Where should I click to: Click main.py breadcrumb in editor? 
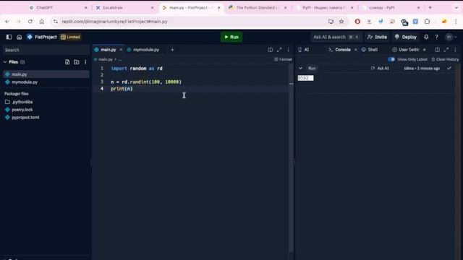106,59
